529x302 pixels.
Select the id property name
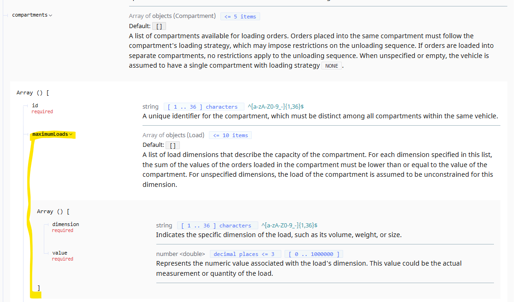[x=35, y=105]
